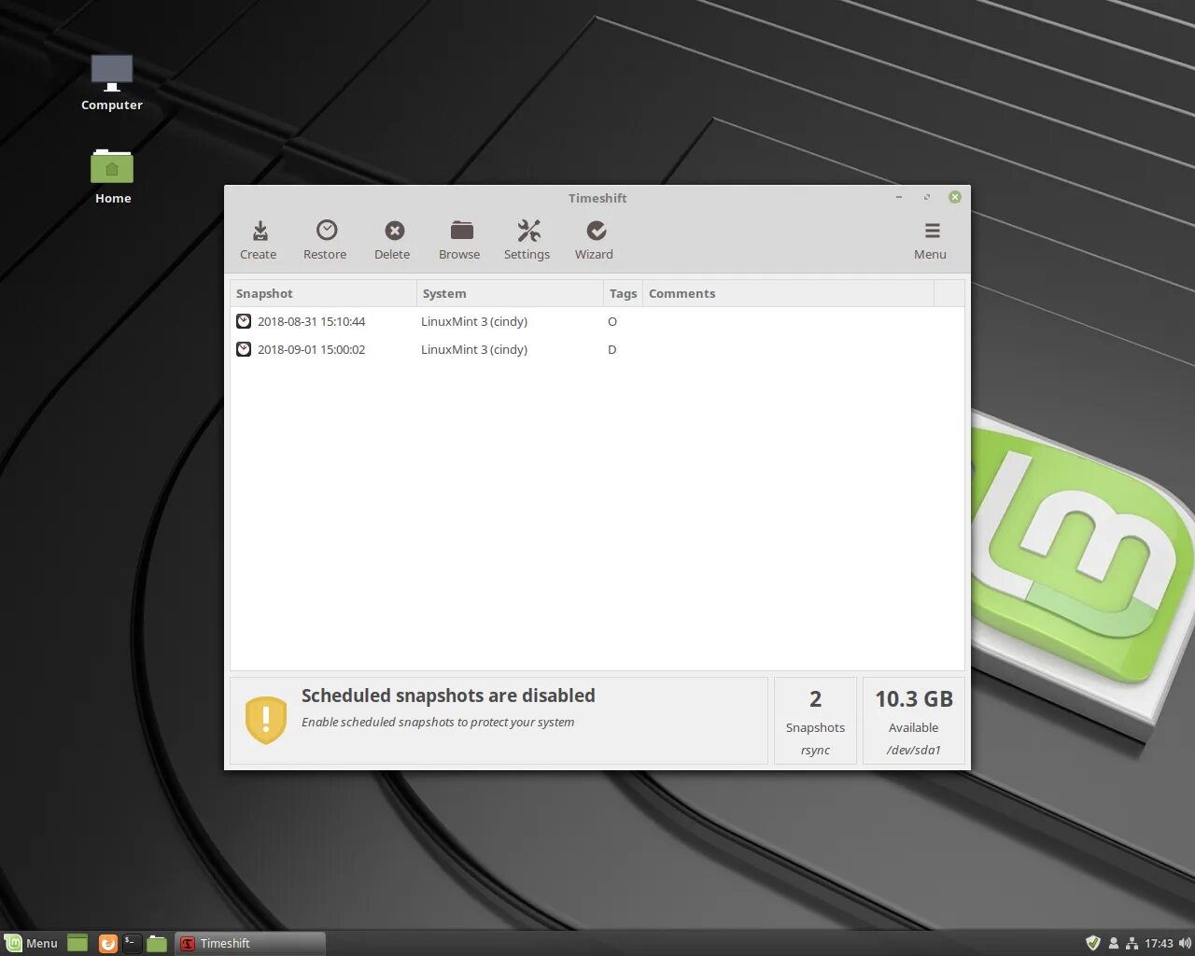The image size is (1195, 956).
Task: Open the network tray icon
Action: click(1132, 943)
